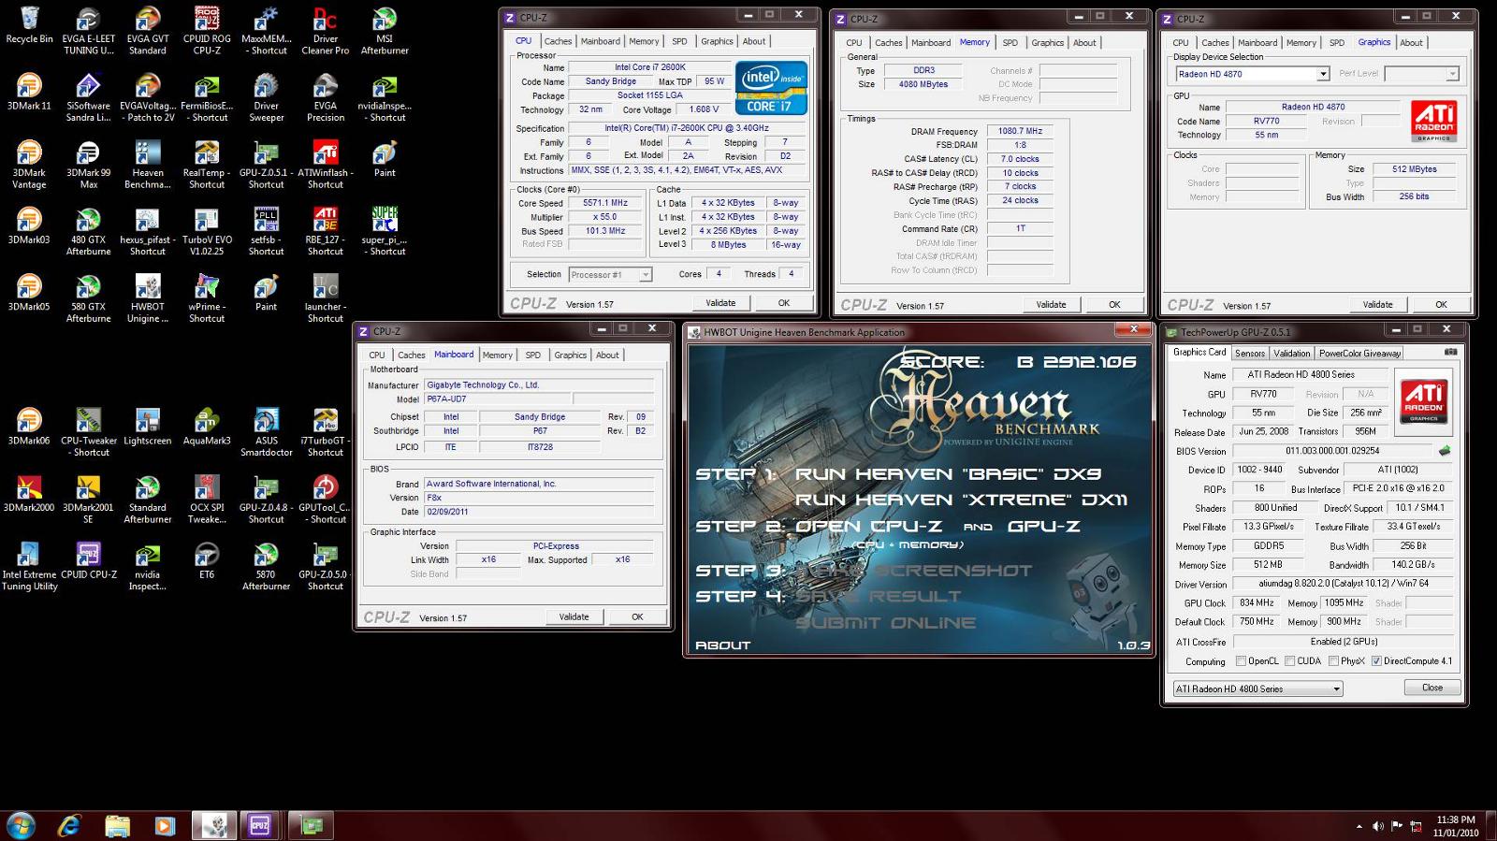This screenshot has width=1497, height=841.
Task: Open the ASUS Smartdoctor desktop icon
Action: (267, 432)
